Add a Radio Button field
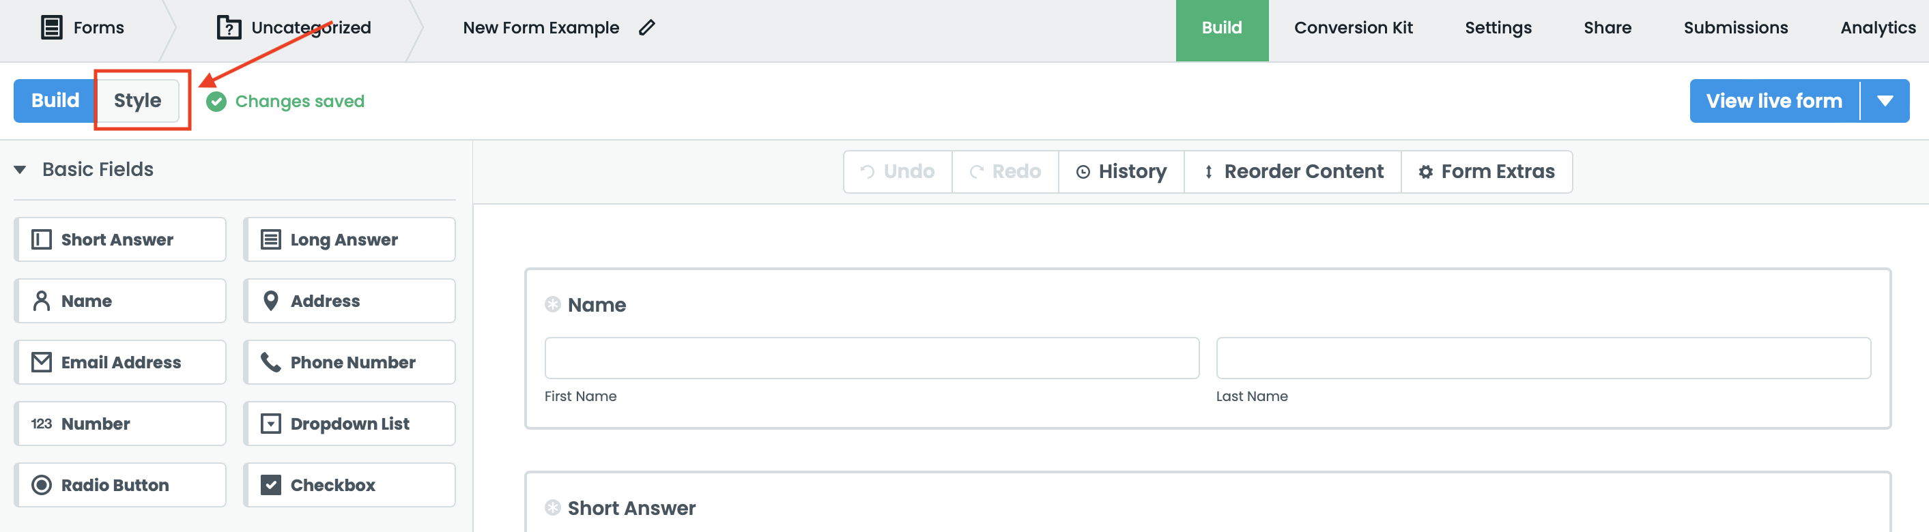Image resolution: width=1929 pixels, height=532 pixels. click(121, 485)
